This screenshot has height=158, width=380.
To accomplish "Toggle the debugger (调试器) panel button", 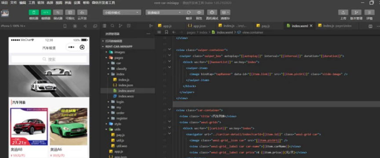I will pyautogui.click(x=58, y=12).
